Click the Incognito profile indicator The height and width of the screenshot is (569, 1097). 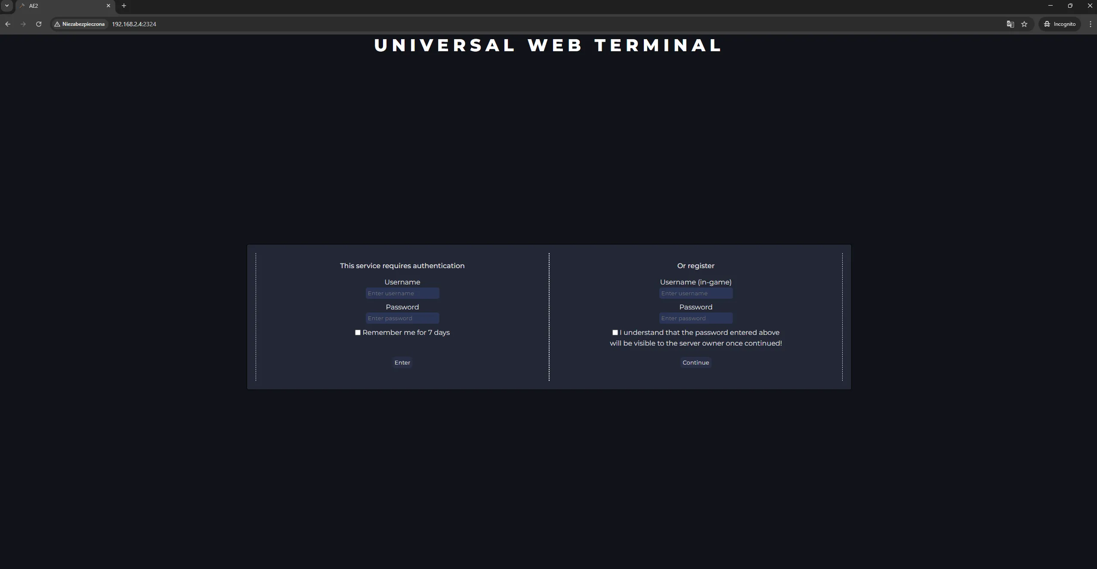pos(1060,24)
